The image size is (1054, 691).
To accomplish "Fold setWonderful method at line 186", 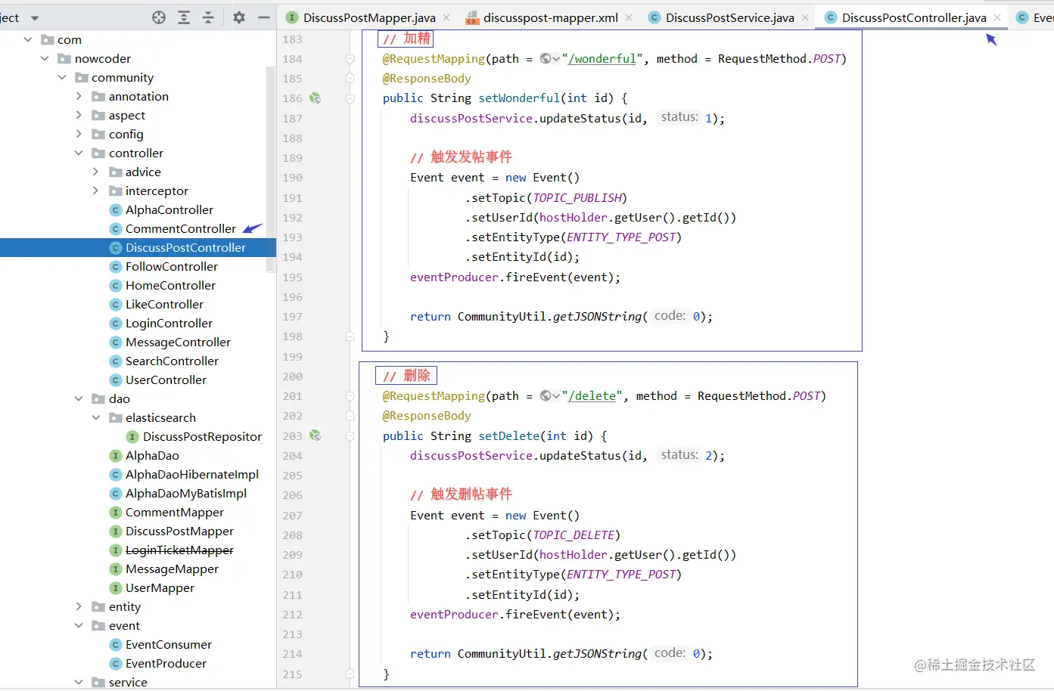I will [x=350, y=98].
